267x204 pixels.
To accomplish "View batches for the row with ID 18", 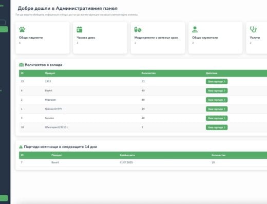I will tap(217, 127).
